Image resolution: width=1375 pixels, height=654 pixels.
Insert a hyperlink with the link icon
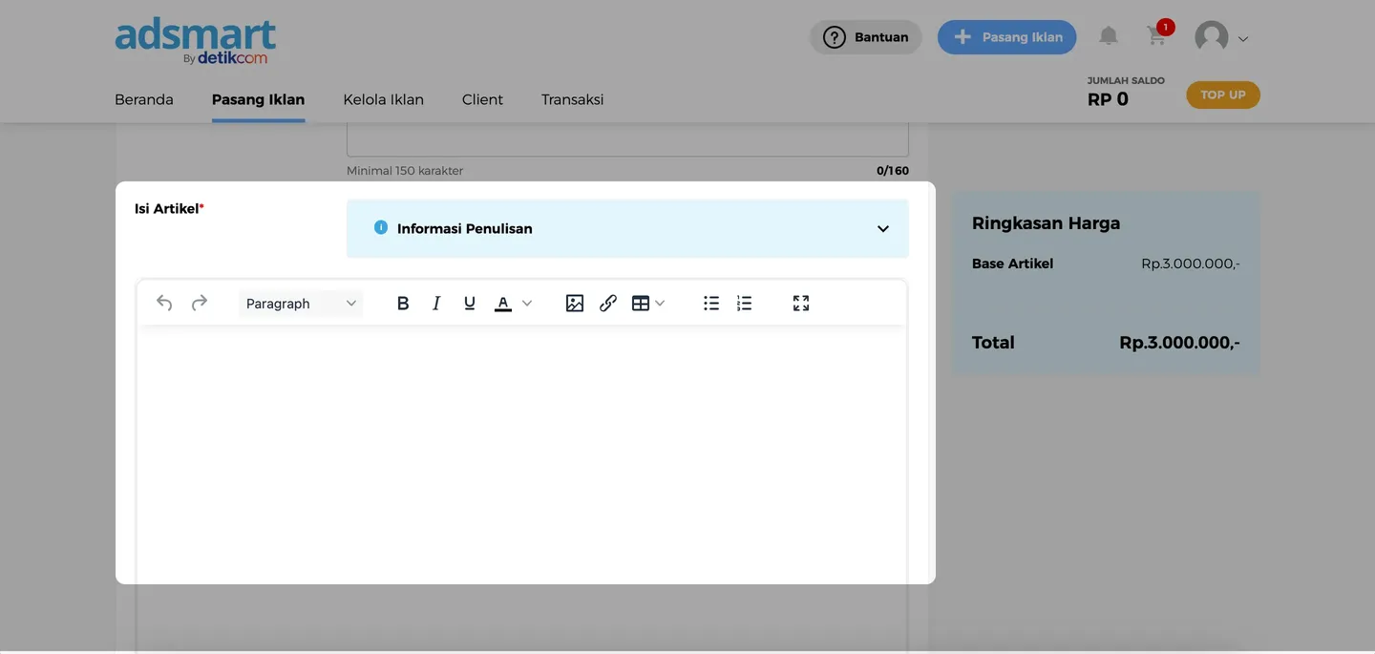pos(607,303)
